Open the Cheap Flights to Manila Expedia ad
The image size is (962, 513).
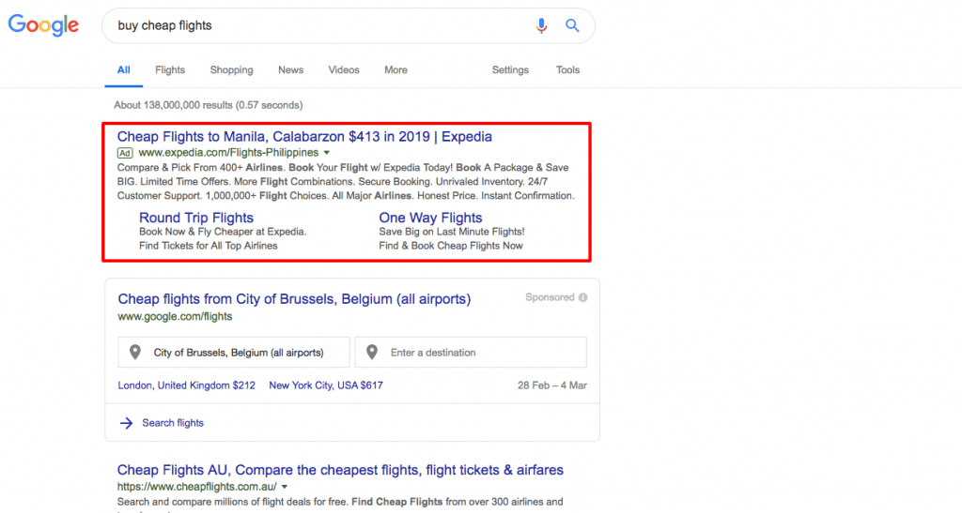click(x=304, y=137)
